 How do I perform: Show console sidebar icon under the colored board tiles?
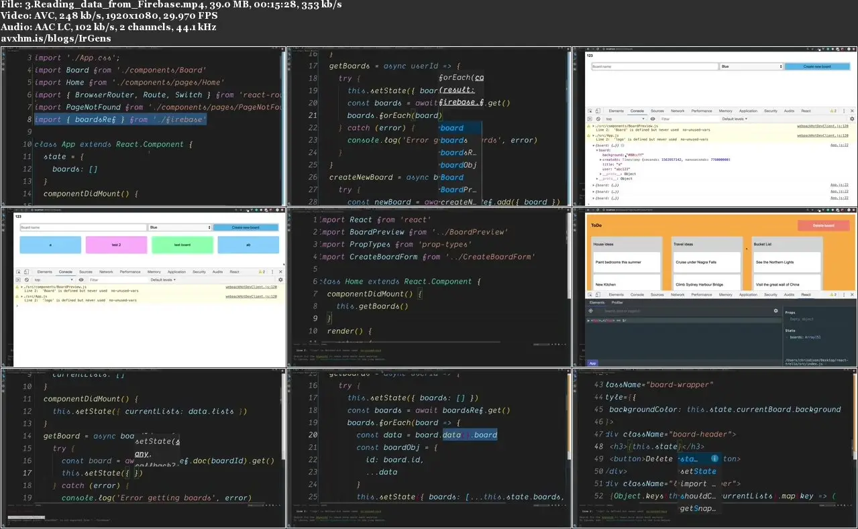click(18, 280)
